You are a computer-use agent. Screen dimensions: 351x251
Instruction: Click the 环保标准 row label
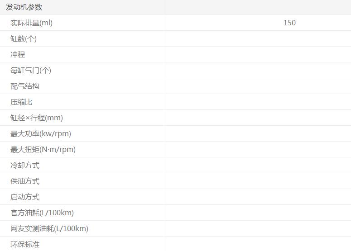(25, 244)
